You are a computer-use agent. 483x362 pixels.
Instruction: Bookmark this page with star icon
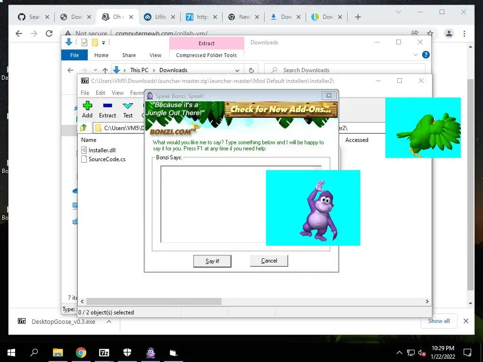430,33
